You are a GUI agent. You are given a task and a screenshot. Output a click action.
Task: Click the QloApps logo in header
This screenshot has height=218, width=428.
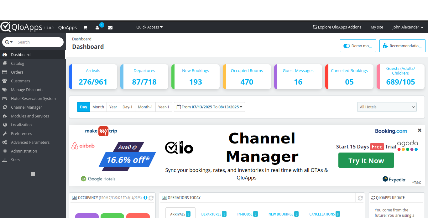[21, 27]
